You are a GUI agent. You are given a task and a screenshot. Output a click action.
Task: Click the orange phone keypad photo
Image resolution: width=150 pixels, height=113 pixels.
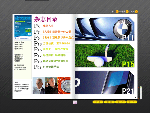click(x=64, y=86)
